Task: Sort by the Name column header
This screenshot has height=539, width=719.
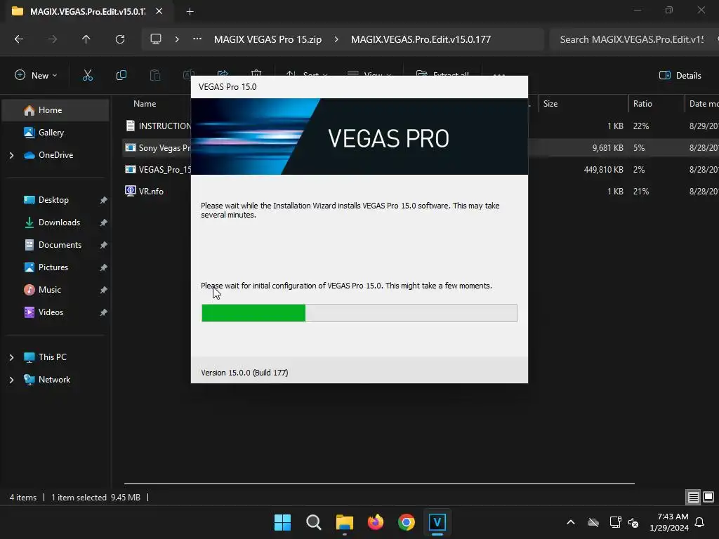Action: (145, 104)
